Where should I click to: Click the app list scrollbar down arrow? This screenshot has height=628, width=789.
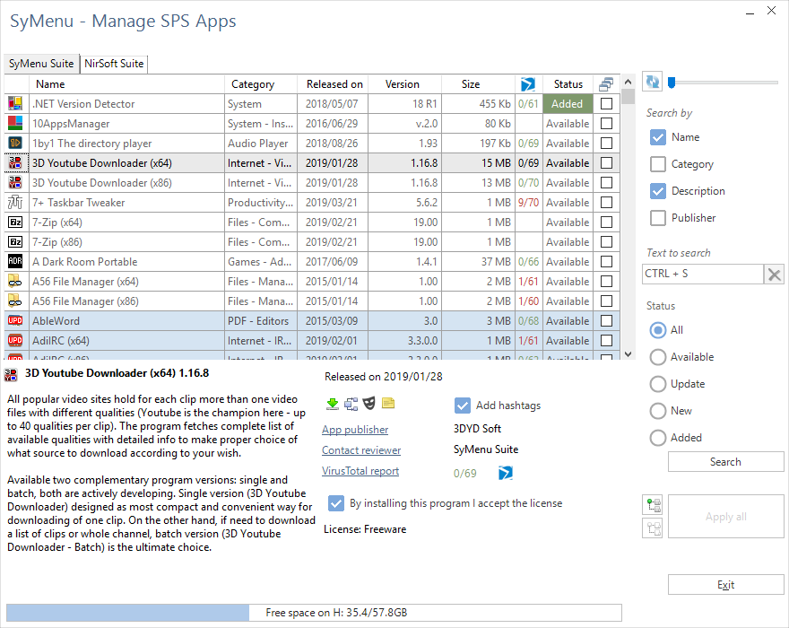click(628, 354)
